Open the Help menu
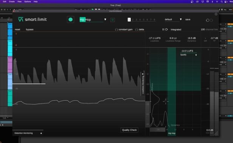Image resolution: width=233 pixels, height=143 pixels. [36, 2]
